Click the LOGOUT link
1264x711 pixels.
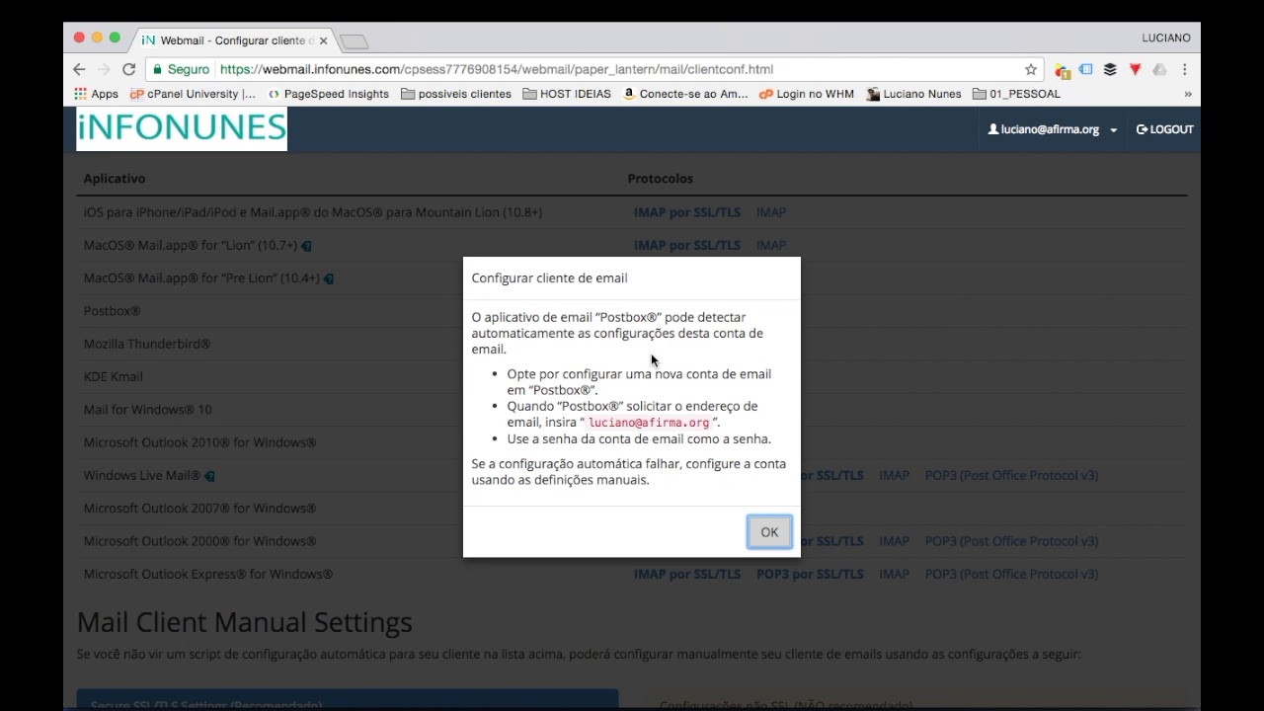pos(1164,129)
